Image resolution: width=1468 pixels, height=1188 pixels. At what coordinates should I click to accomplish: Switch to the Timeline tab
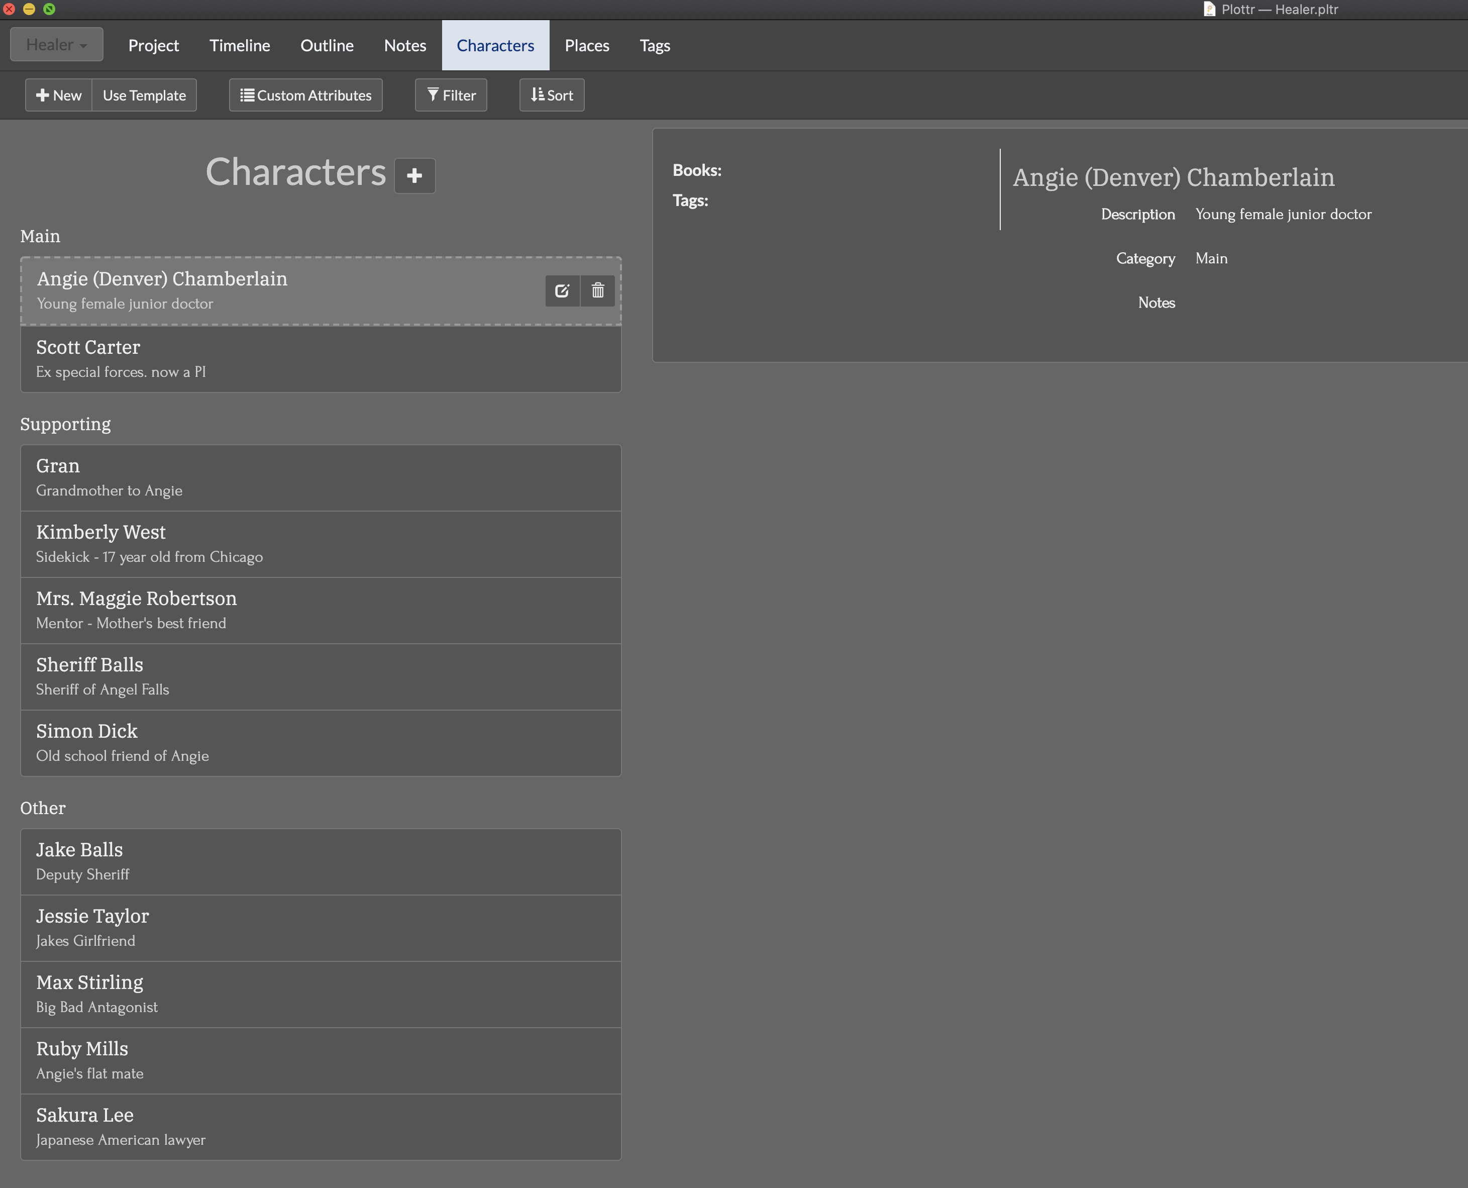click(x=240, y=46)
